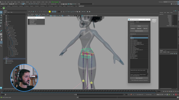Viewport: 179px width, 100px height.
Task: Go to end of playback range
Action: click(178, 91)
